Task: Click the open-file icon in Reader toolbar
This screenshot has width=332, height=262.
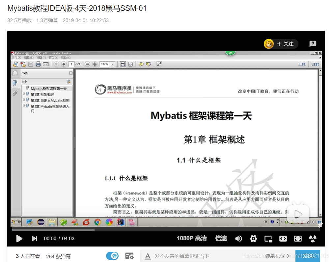Action: pos(15,64)
